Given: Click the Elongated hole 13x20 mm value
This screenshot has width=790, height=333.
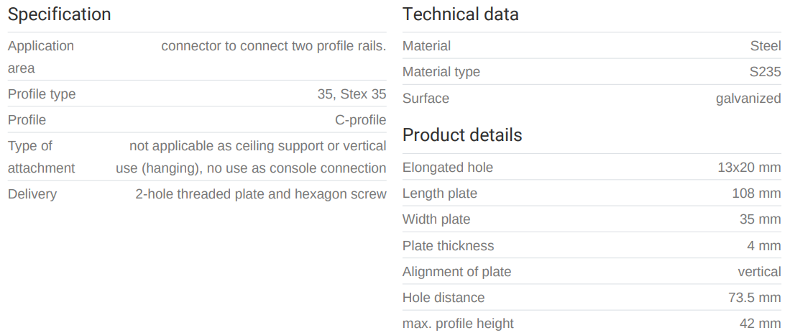Looking at the screenshot, I should [x=748, y=168].
